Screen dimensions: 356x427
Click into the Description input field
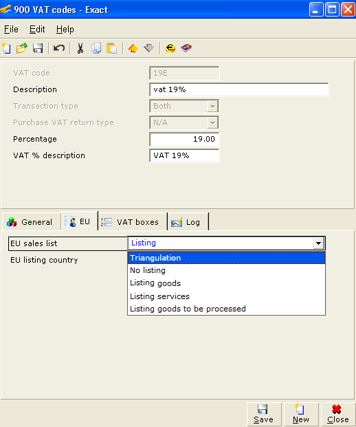point(239,89)
